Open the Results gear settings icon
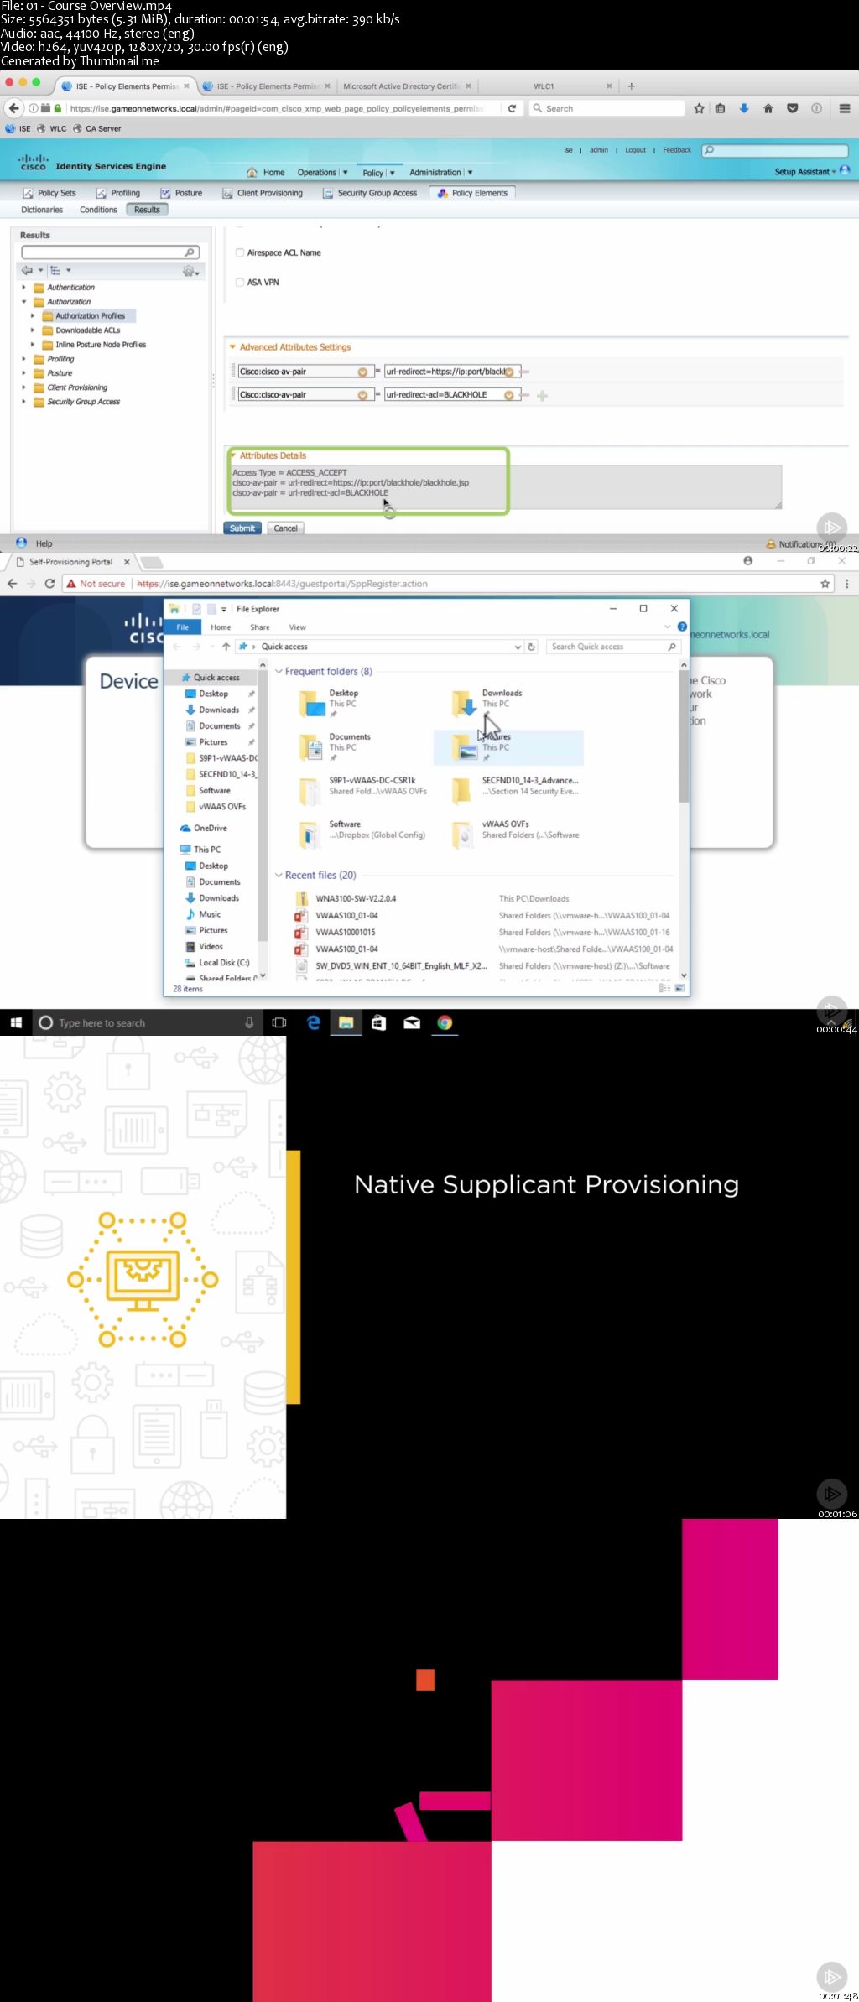 coord(190,271)
